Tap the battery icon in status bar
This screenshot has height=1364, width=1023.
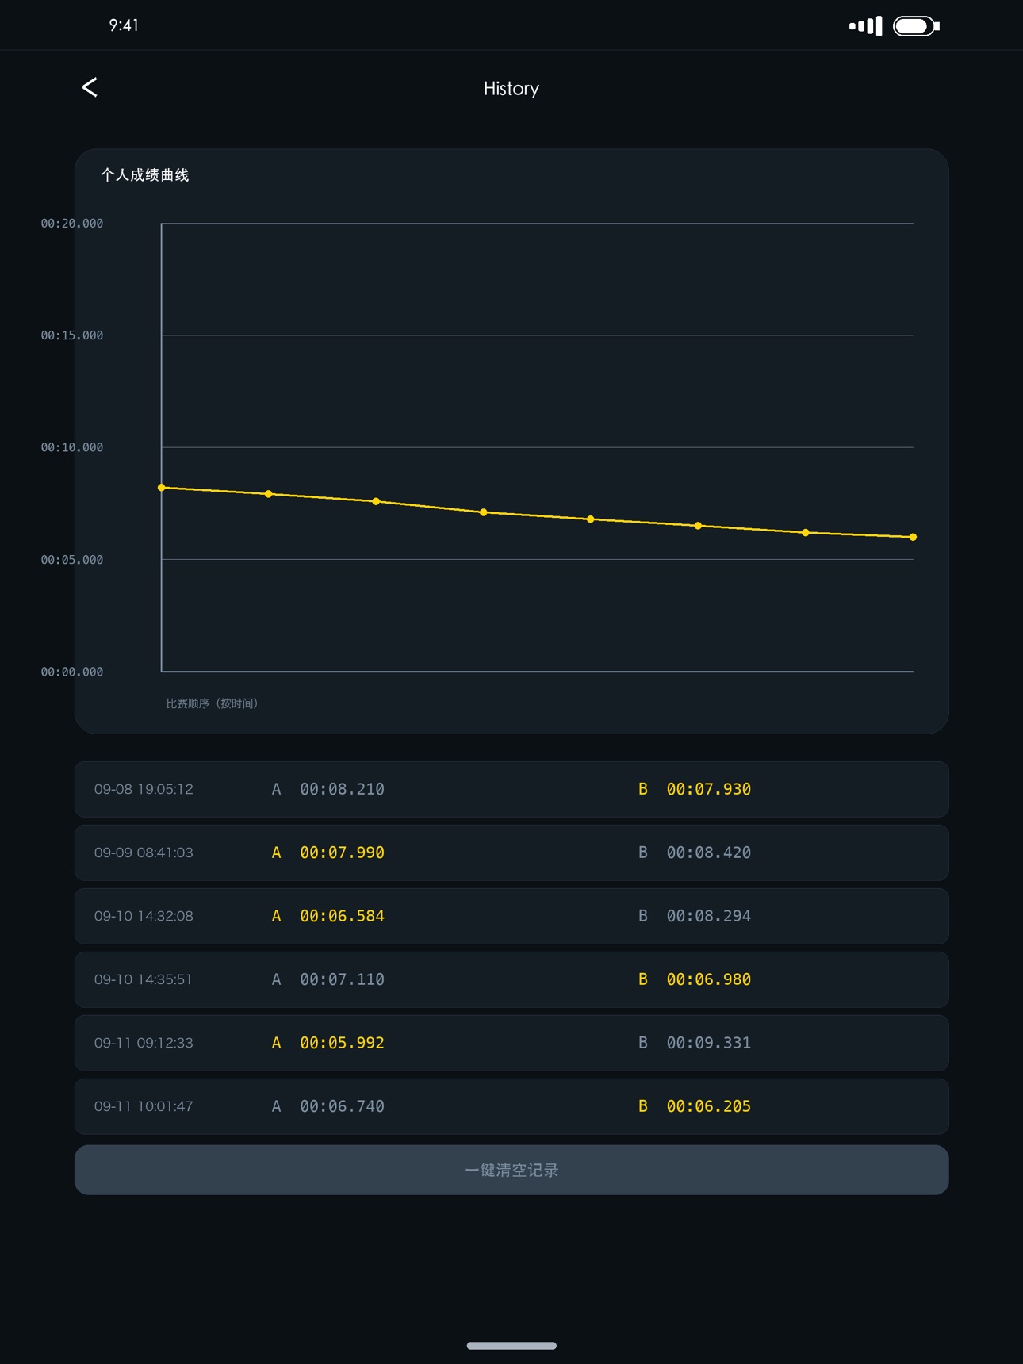pos(916,26)
